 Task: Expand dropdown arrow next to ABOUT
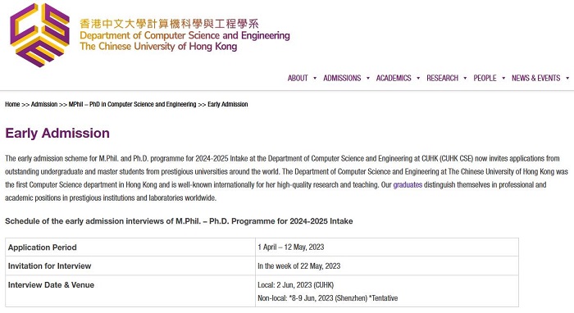click(x=315, y=79)
